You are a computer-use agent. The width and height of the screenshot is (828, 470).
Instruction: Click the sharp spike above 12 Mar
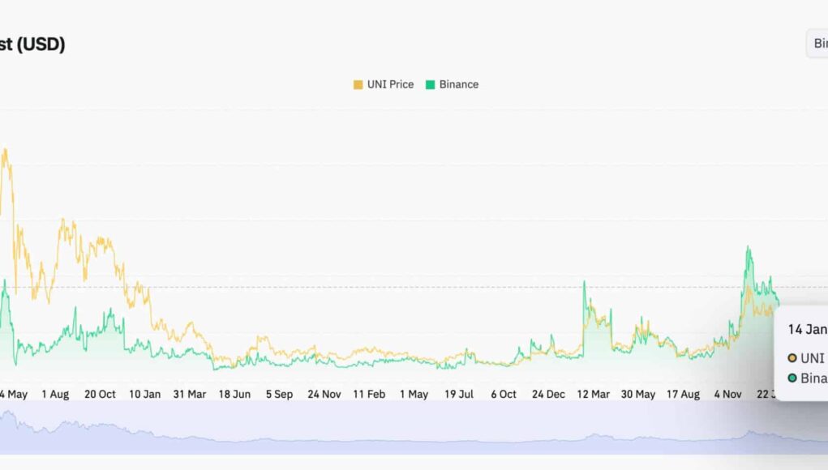[x=584, y=283]
